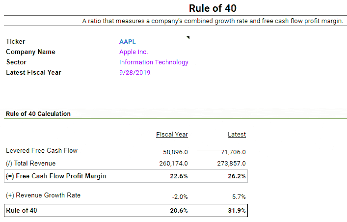Select the 260,174.0 revenue value

click(174, 164)
